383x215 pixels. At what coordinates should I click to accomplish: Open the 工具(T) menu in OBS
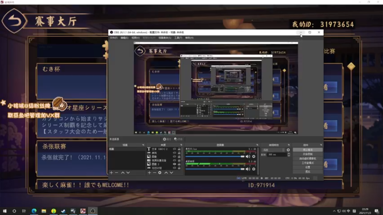coord(178,38)
